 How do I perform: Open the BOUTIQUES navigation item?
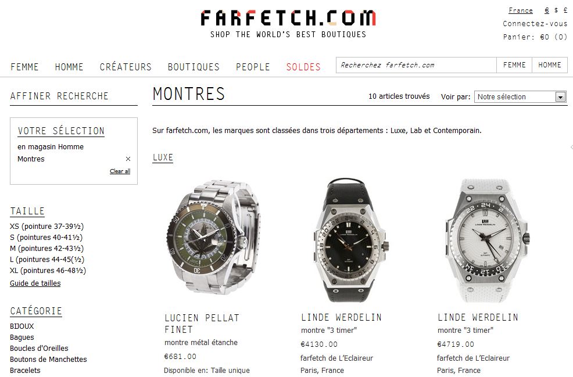[194, 67]
